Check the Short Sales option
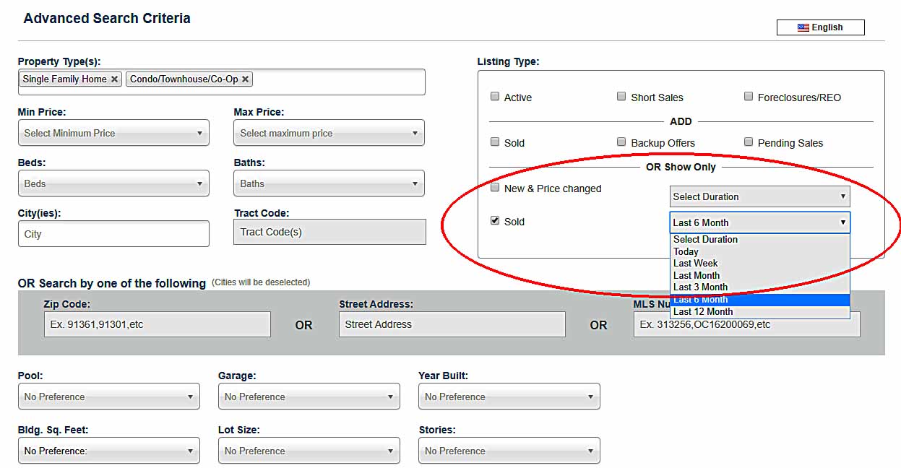The width and height of the screenshot is (901, 468). [x=621, y=97]
